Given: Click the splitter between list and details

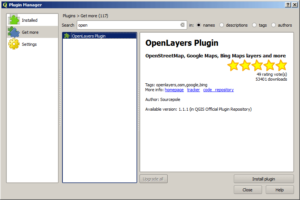Looking at the screenshot, I should point(138,106).
